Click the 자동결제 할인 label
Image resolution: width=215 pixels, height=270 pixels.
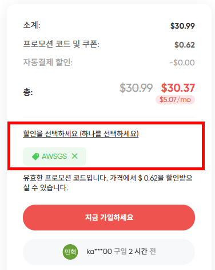point(48,62)
